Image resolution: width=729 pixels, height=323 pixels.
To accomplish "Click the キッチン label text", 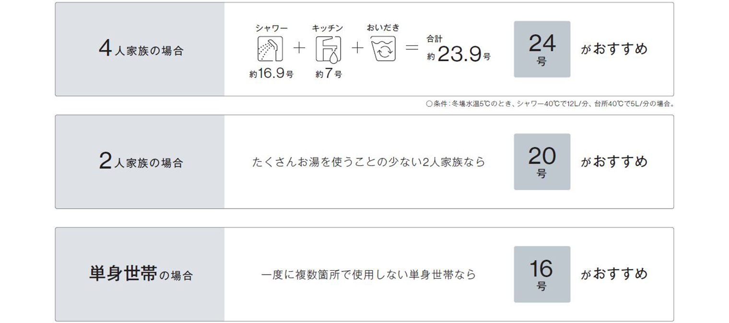I will coord(328,29).
